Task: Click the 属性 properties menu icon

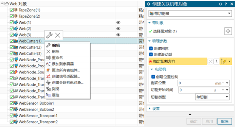Action: point(48,95)
